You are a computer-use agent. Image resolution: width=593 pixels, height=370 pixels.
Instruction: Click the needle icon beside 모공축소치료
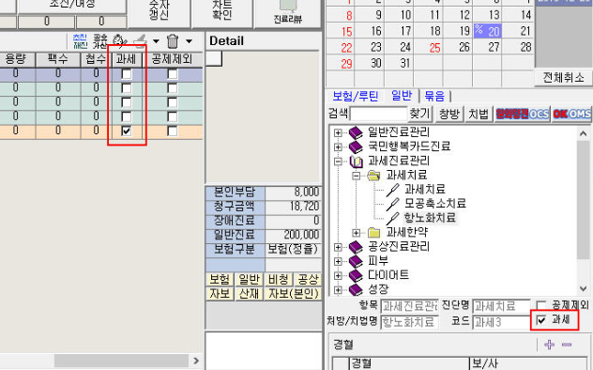click(x=392, y=204)
